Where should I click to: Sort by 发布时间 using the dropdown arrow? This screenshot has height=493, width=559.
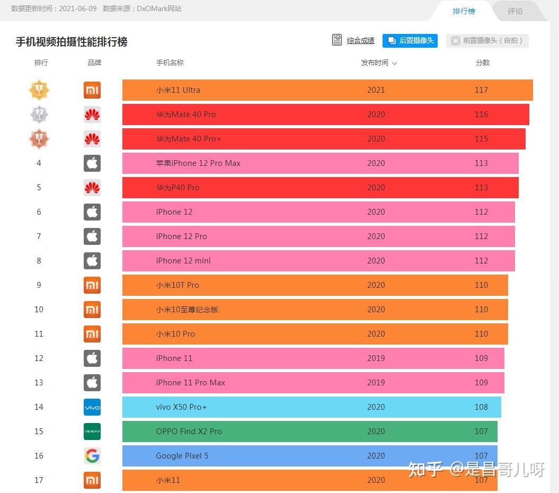coord(394,63)
